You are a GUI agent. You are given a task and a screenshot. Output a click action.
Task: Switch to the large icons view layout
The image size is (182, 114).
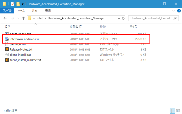point(177,111)
